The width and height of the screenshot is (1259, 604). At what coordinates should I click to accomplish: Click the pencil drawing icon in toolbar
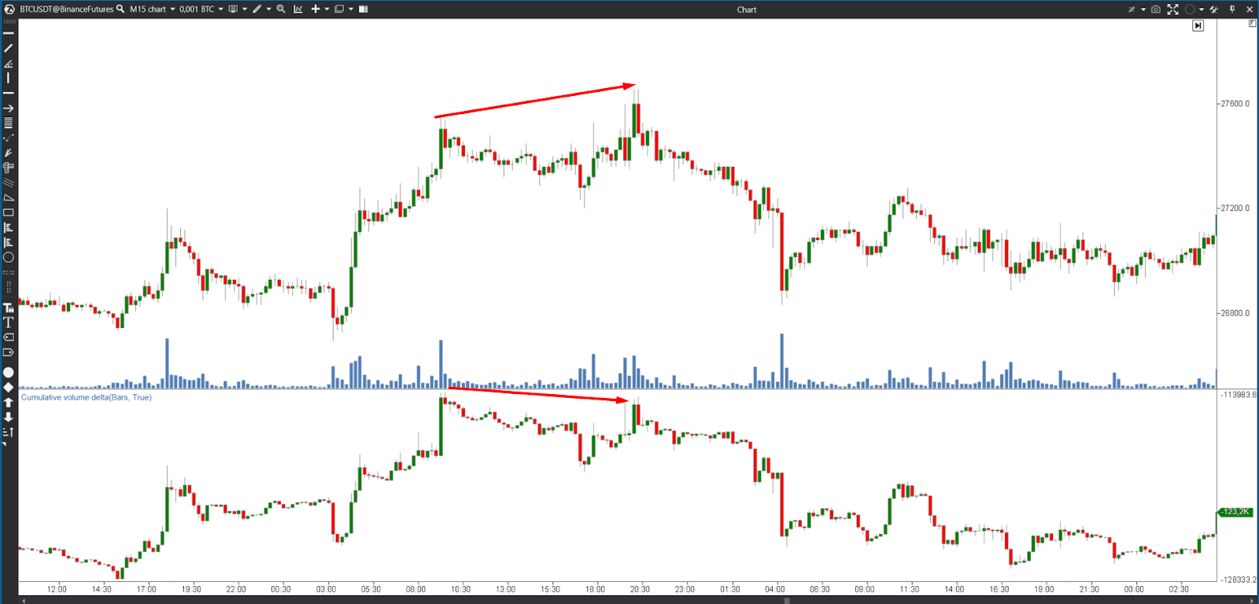[x=257, y=9]
